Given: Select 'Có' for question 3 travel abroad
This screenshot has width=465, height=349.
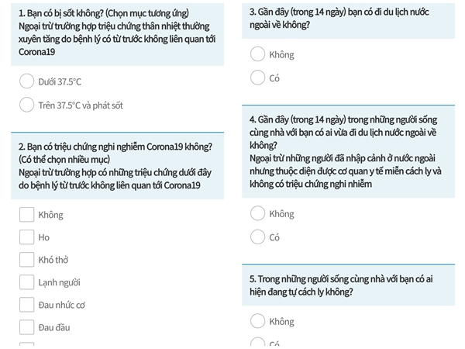Looking at the screenshot, I should (x=257, y=78).
